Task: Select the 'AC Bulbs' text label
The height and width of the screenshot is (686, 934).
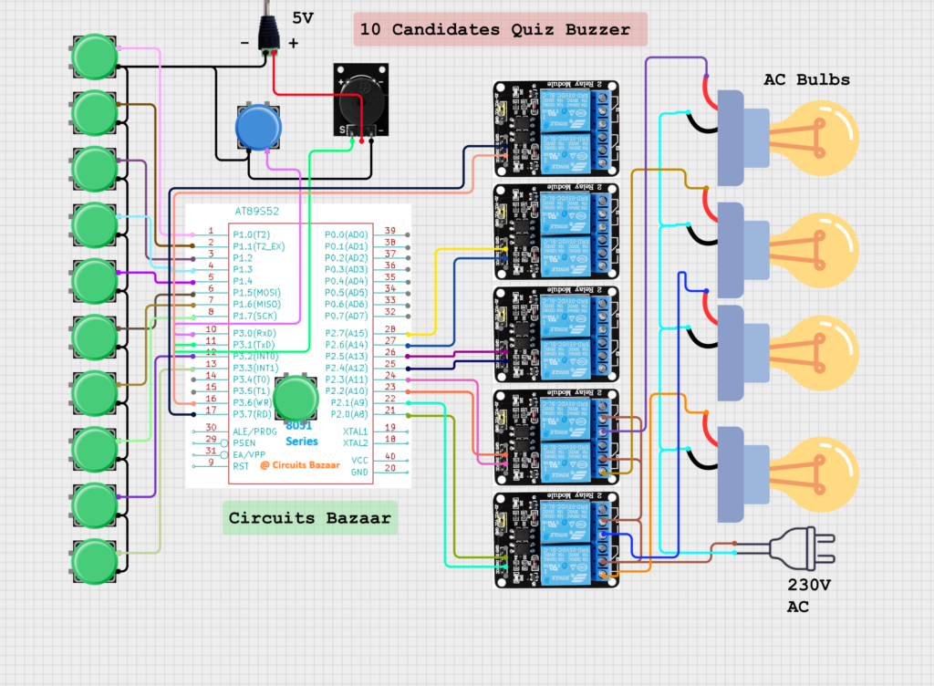Action: pos(806,79)
